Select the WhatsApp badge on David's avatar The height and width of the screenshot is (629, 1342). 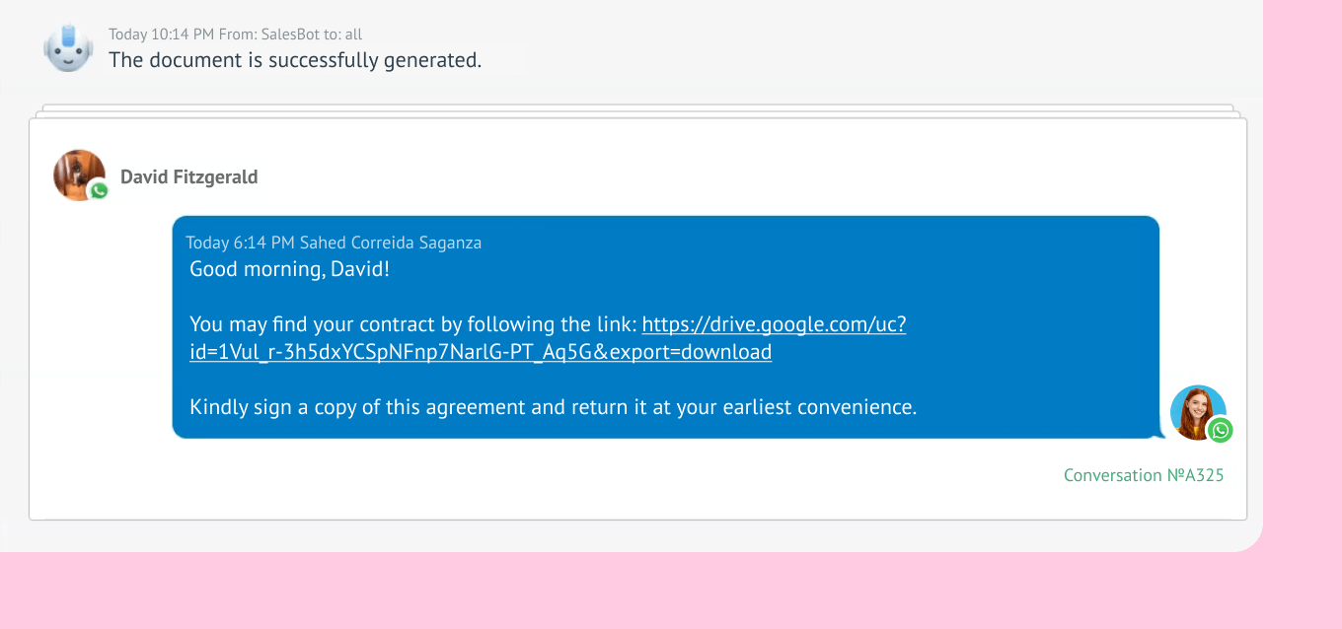[x=98, y=190]
